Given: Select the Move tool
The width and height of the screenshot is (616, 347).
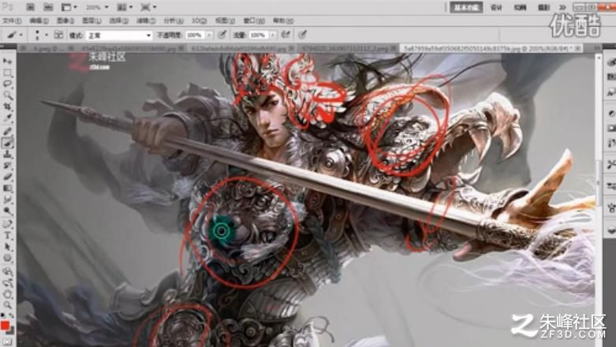Looking at the screenshot, I should tap(7, 61).
